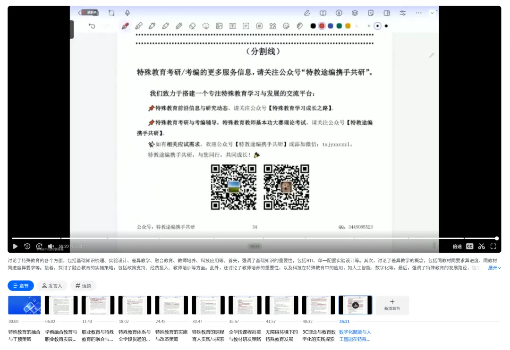Add a chapter with 新增章节
The height and width of the screenshot is (350, 510).
click(x=392, y=305)
